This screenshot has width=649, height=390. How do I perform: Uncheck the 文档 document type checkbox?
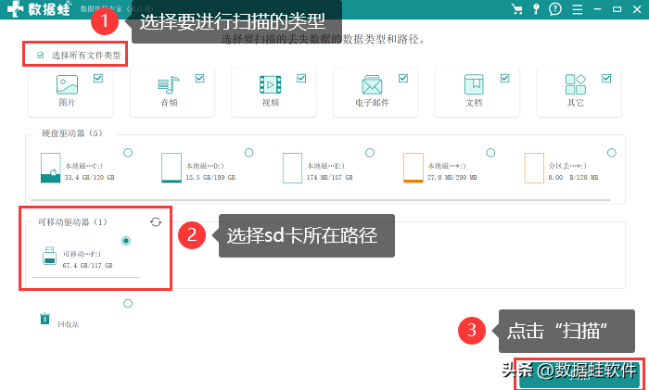click(504, 78)
